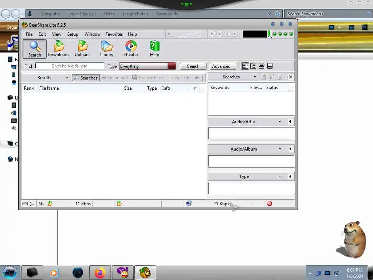
Task: Toggle the Searches button in results toolbar
Action: [86, 78]
